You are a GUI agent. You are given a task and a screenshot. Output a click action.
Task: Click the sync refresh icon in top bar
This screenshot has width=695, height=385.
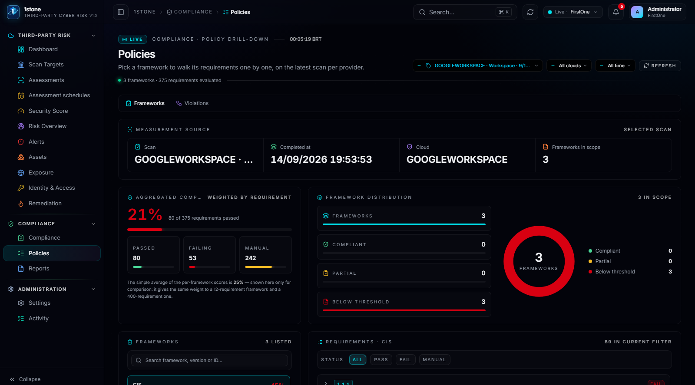tap(530, 12)
